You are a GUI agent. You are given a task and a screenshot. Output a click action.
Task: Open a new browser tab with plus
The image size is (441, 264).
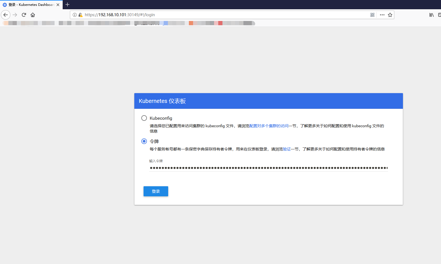67,4
